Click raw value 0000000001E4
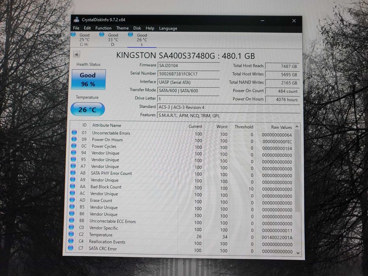This screenshot has height=276, width=368. click(x=277, y=148)
